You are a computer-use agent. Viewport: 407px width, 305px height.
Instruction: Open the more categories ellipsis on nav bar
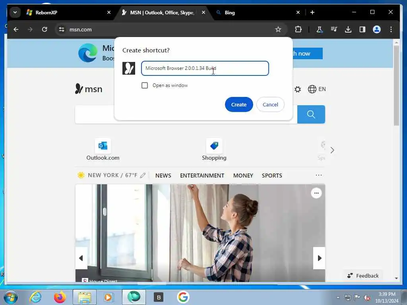pyautogui.click(x=319, y=175)
